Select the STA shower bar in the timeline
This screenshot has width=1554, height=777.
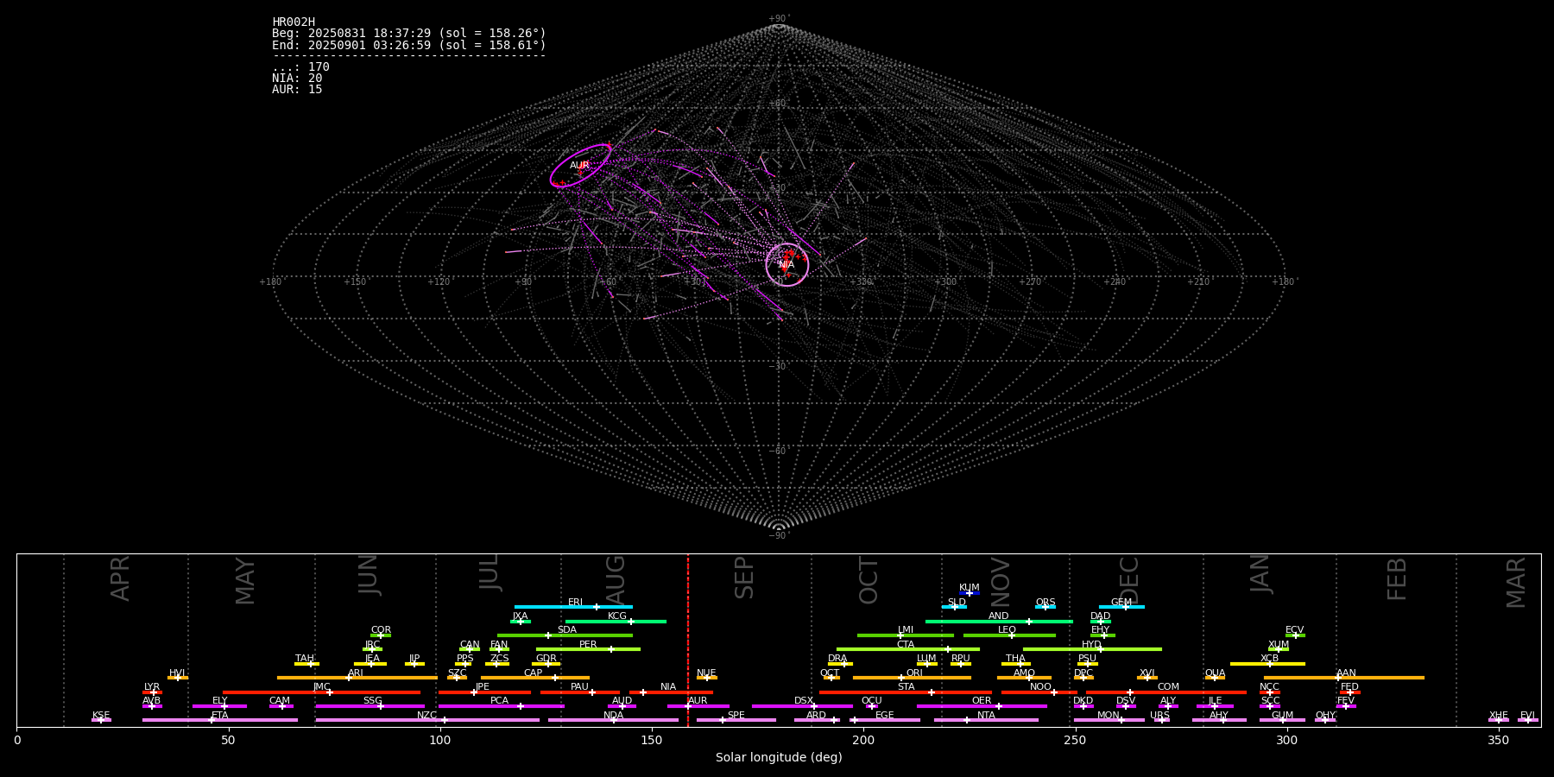(x=906, y=692)
